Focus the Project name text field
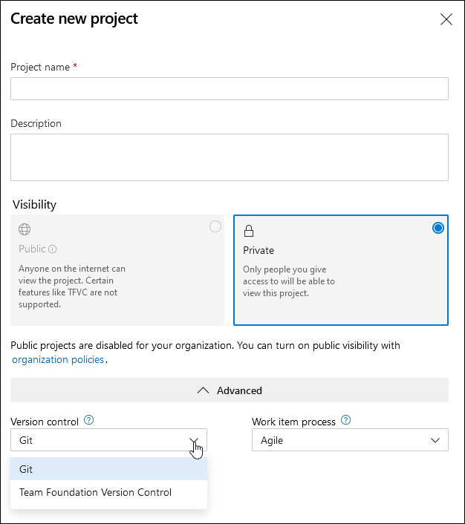 tap(229, 88)
